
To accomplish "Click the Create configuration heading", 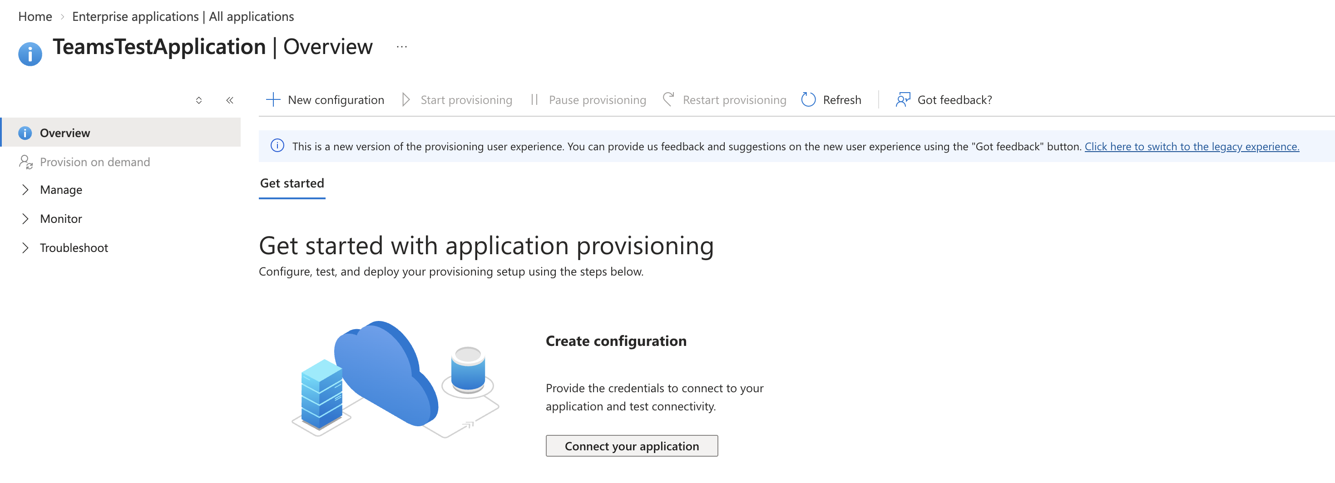I will click(x=616, y=341).
